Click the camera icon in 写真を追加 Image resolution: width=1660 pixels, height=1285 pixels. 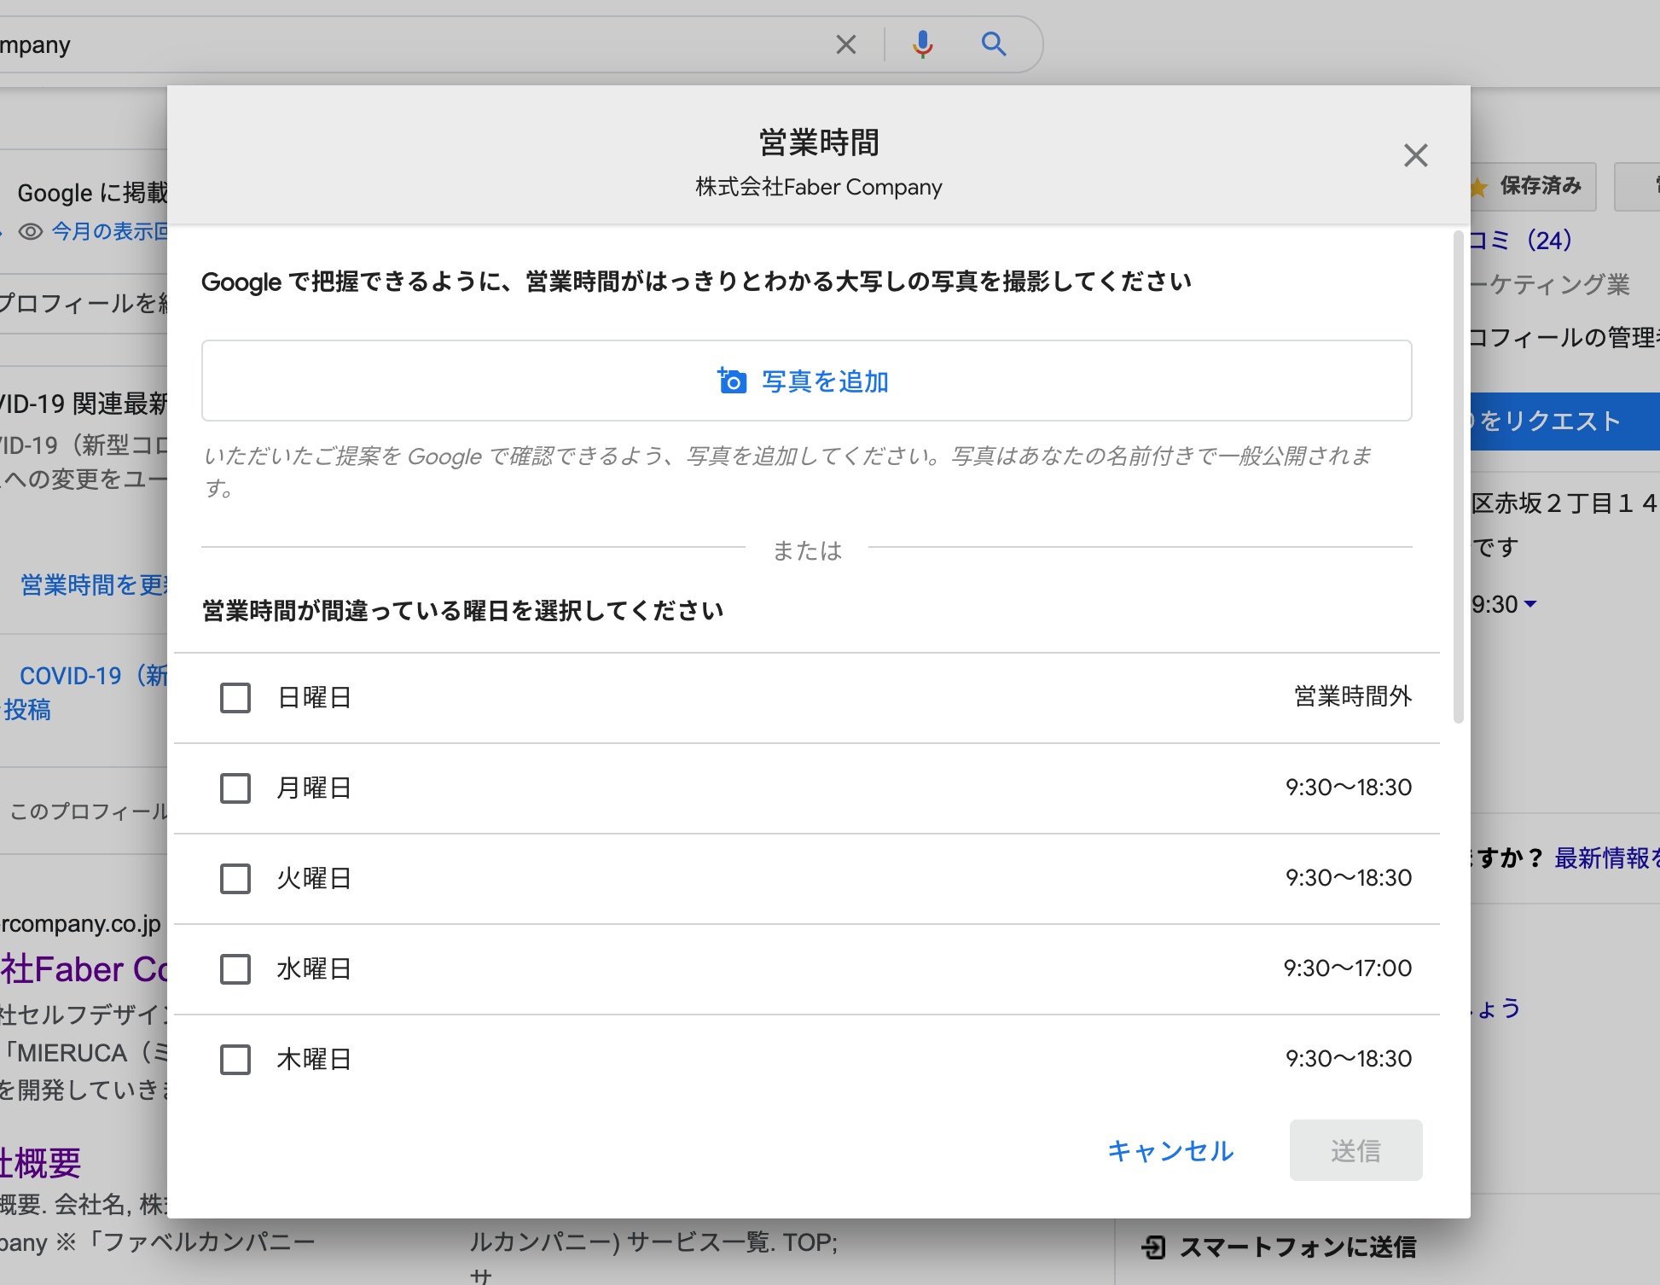point(732,381)
